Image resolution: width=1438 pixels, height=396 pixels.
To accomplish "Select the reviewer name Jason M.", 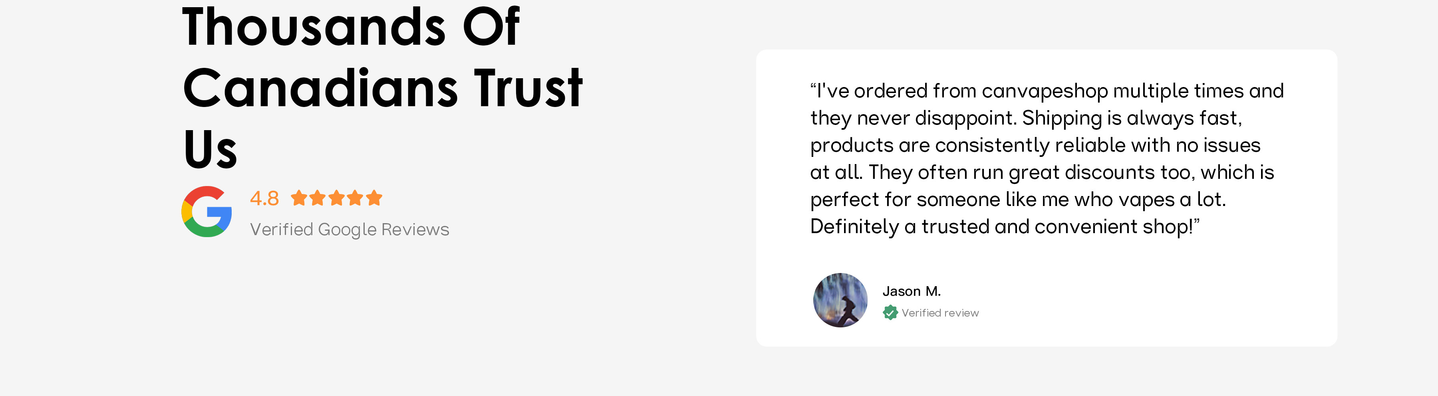I will click(x=912, y=291).
